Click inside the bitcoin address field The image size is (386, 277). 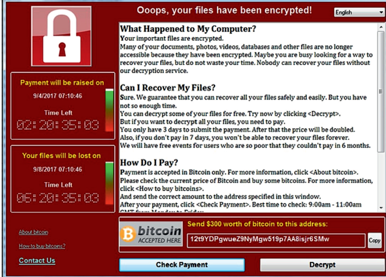[x=276, y=240]
